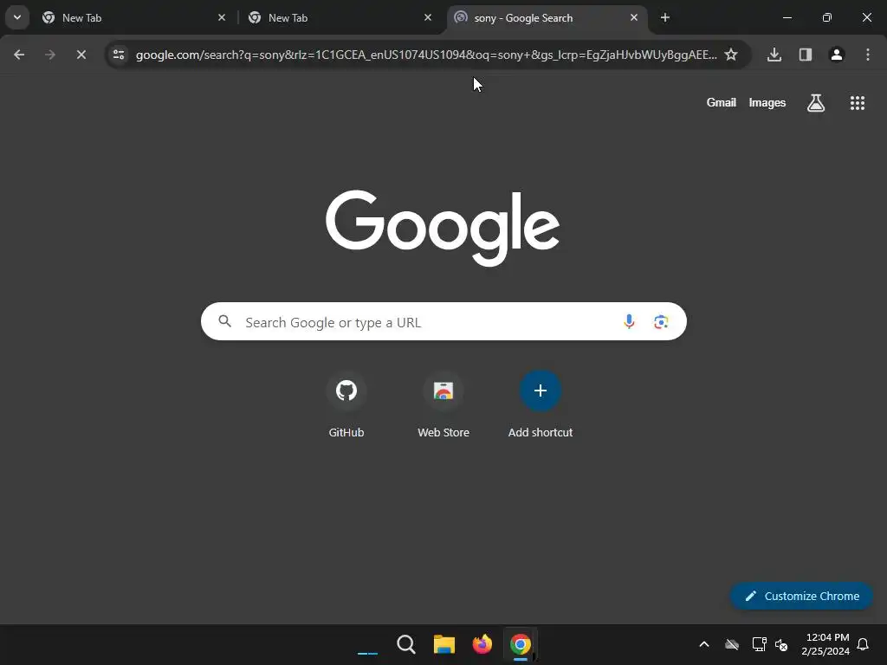Image resolution: width=887 pixels, height=665 pixels.
Task: Click the address bar URL text
Action: coord(426,55)
